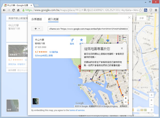Zoom in with embedded map plus button

(x=126, y=98)
